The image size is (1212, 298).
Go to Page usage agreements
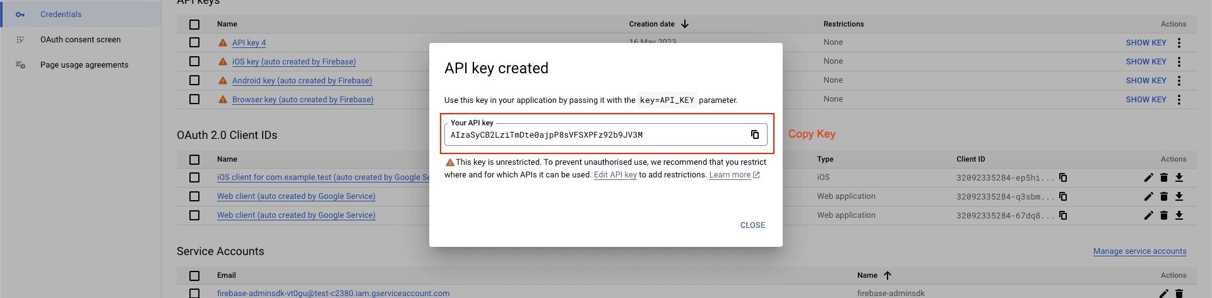[x=84, y=65]
